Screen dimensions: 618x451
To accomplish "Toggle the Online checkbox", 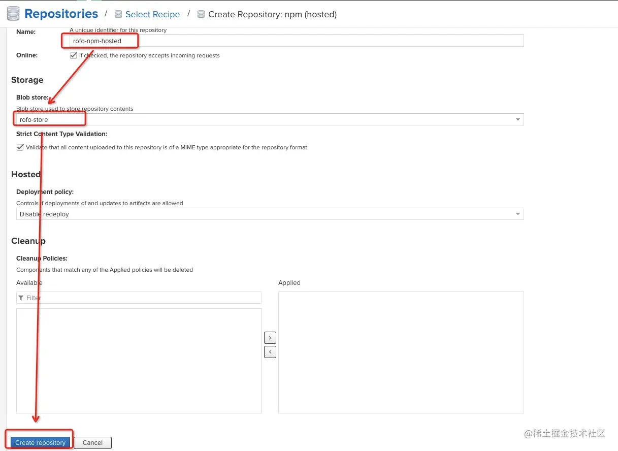I will coord(74,55).
